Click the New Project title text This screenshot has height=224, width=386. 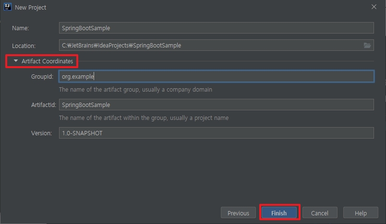point(31,7)
